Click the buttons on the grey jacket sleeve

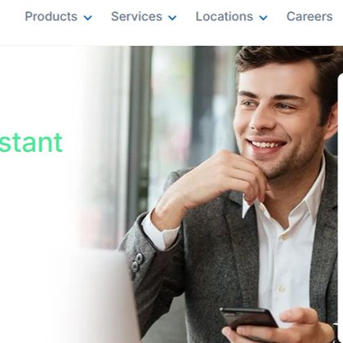tap(137, 262)
